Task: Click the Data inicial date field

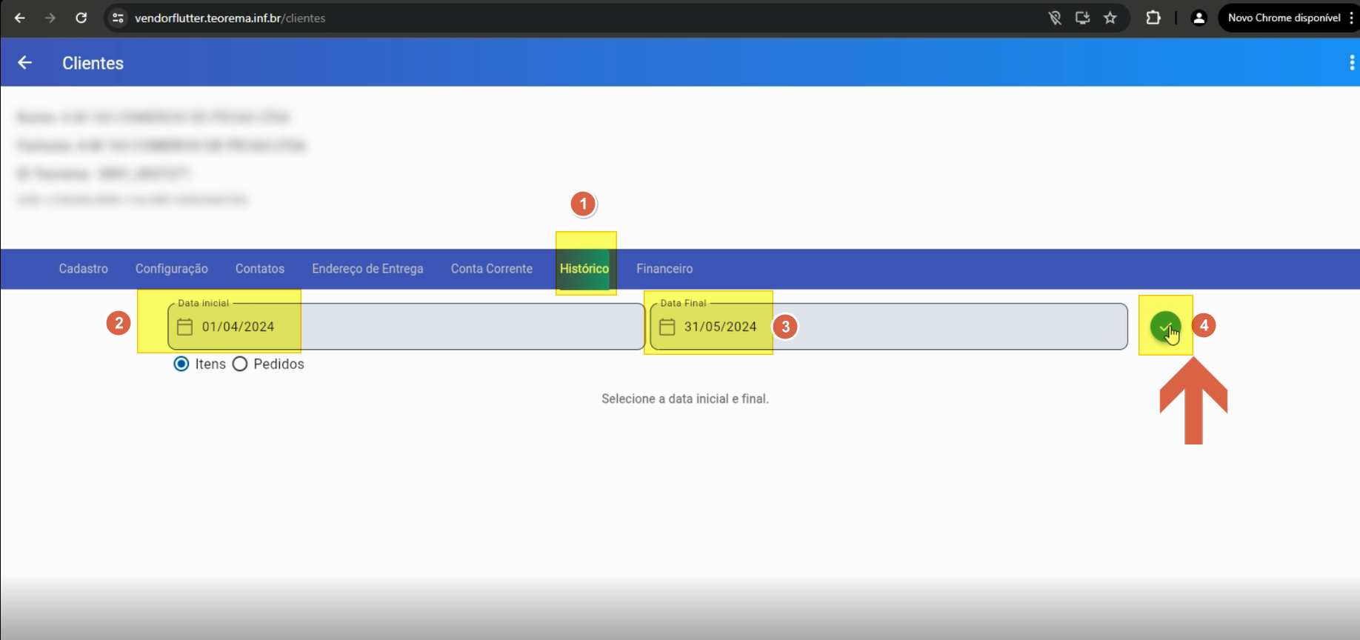Action: click(406, 327)
